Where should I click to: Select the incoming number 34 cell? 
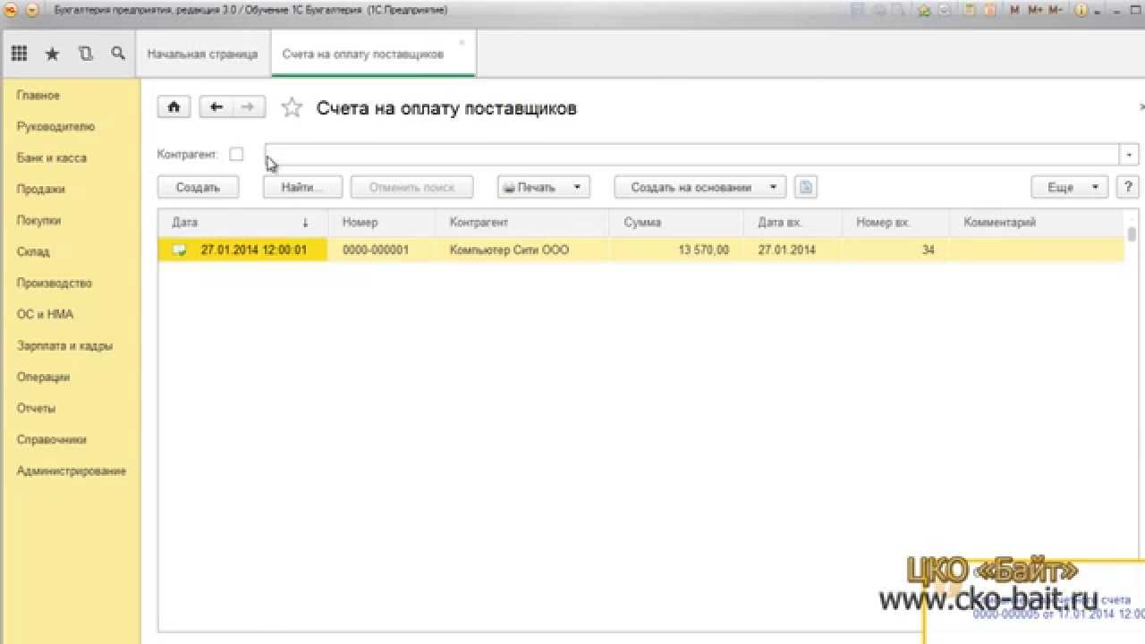pyautogui.click(x=895, y=250)
